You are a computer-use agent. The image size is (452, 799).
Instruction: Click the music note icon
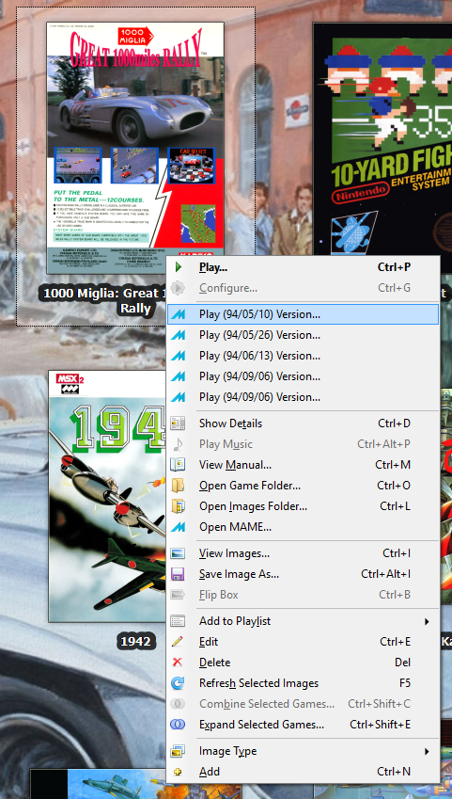tap(178, 444)
